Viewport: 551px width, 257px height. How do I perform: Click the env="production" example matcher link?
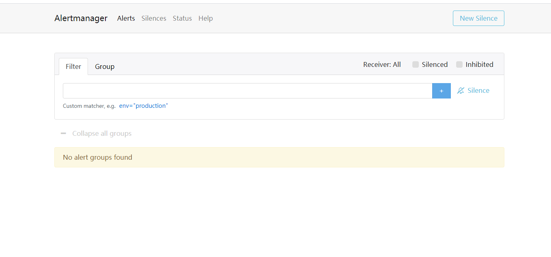[x=144, y=106]
